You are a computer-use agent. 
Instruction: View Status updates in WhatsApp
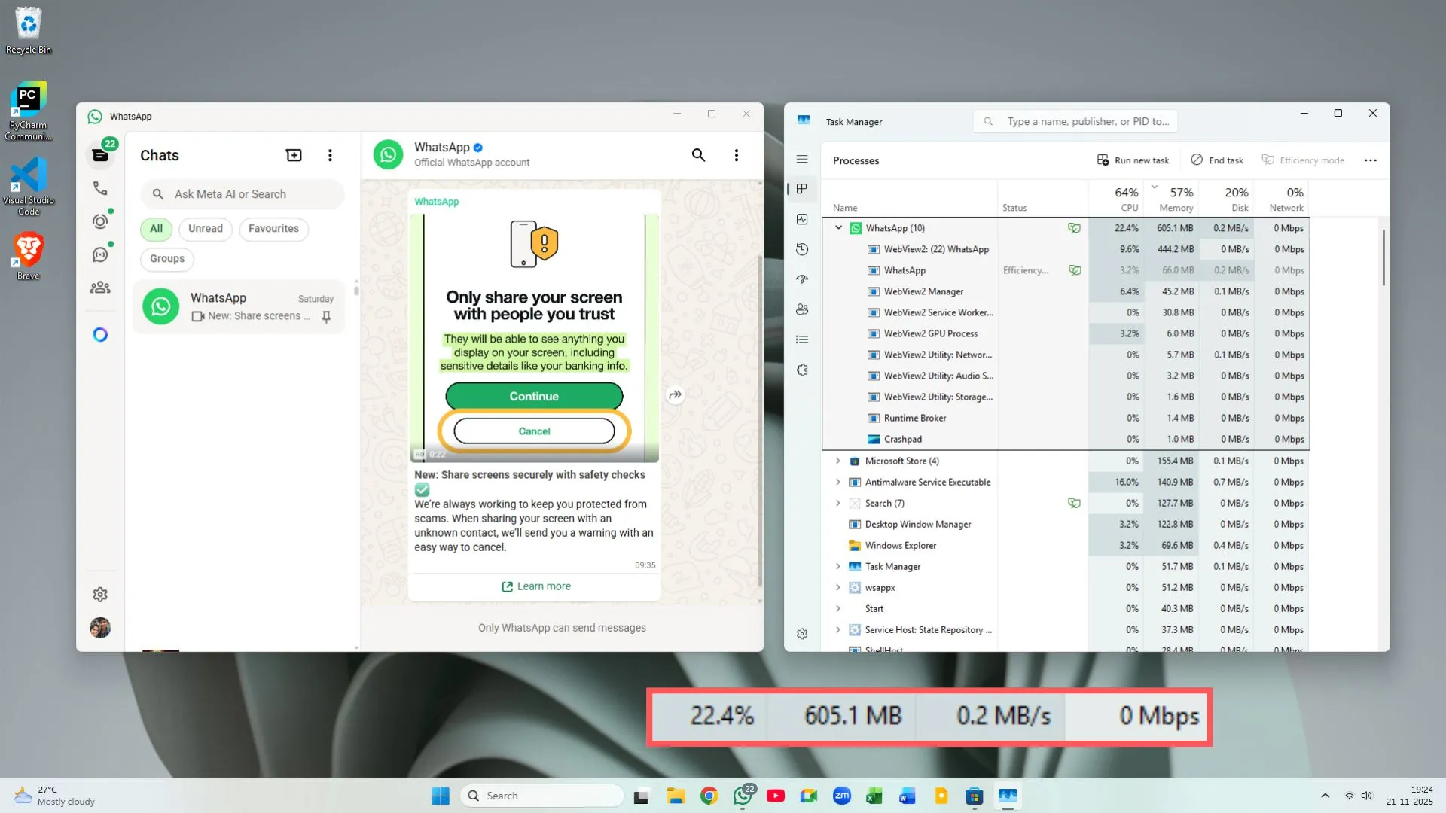100,221
